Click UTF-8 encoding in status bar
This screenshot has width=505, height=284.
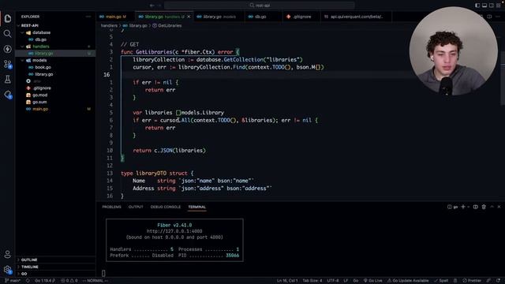333,281
